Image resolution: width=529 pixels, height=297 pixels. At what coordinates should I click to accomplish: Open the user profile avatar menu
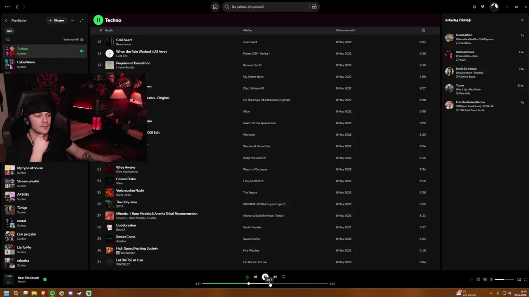pyautogui.click(x=494, y=7)
